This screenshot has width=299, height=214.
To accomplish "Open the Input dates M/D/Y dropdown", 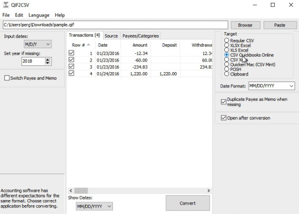I will [x=38, y=44].
